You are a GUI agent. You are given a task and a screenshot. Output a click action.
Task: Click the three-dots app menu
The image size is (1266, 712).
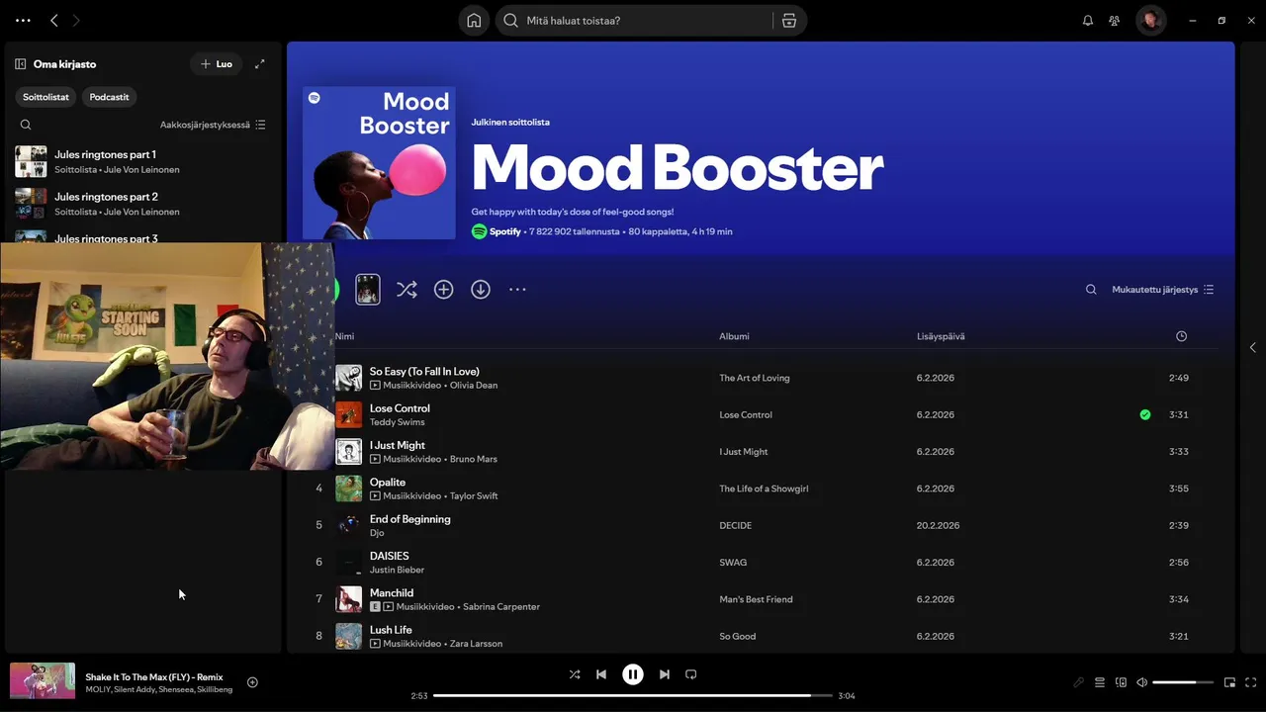coord(23,20)
